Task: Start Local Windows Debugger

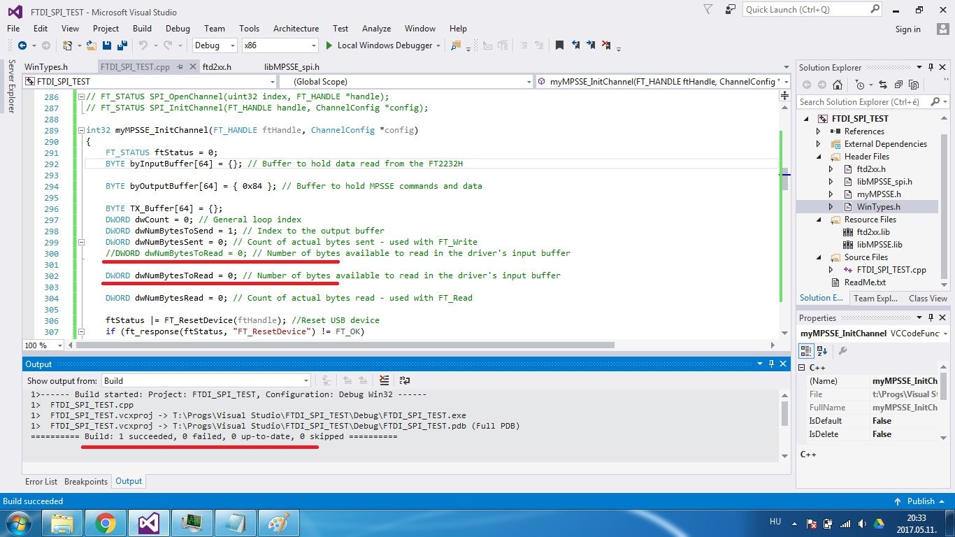Action: [379, 45]
